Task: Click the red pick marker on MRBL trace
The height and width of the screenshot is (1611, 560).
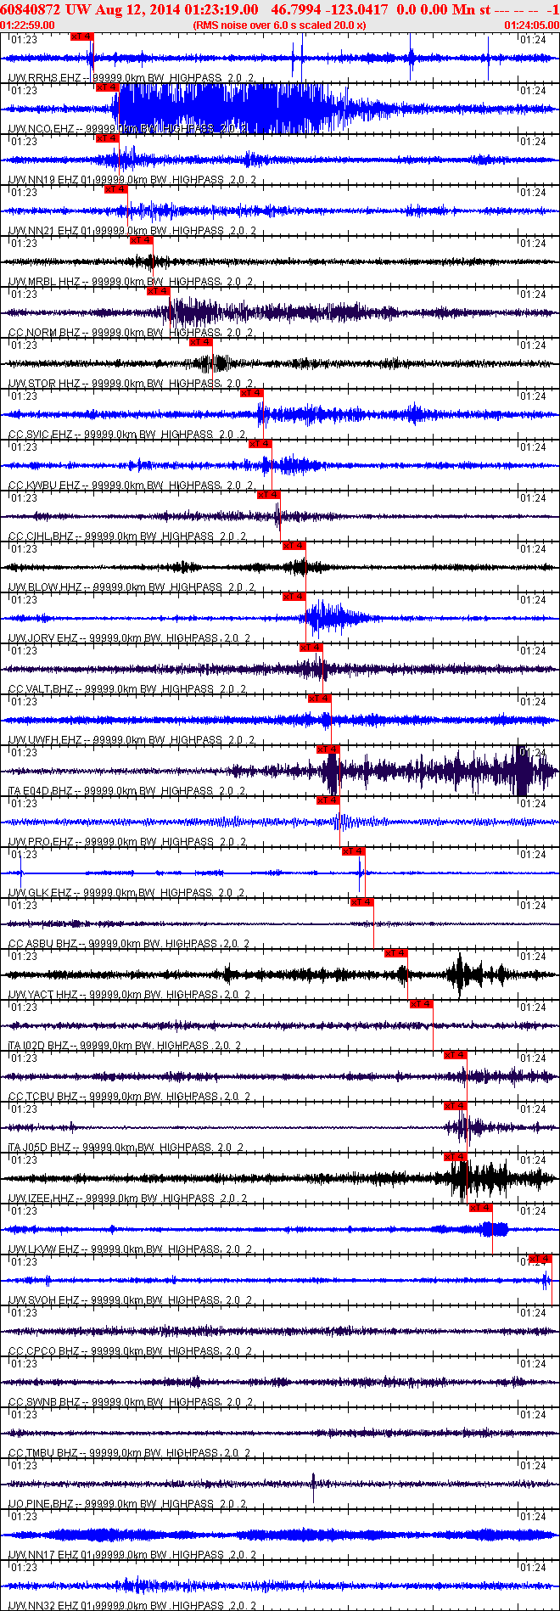Action: (x=141, y=240)
